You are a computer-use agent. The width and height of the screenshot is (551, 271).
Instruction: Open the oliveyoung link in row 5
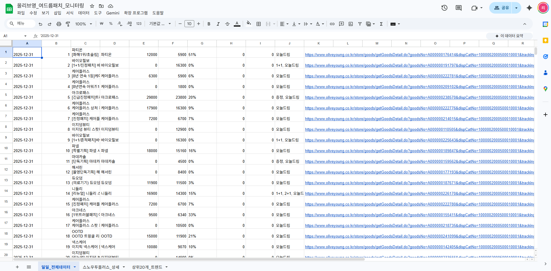click(x=419, y=98)
